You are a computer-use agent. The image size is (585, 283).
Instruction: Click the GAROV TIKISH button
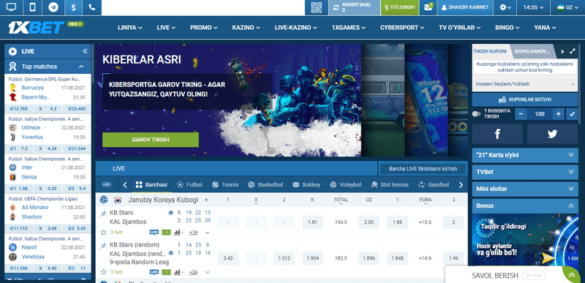coord(151,140)
